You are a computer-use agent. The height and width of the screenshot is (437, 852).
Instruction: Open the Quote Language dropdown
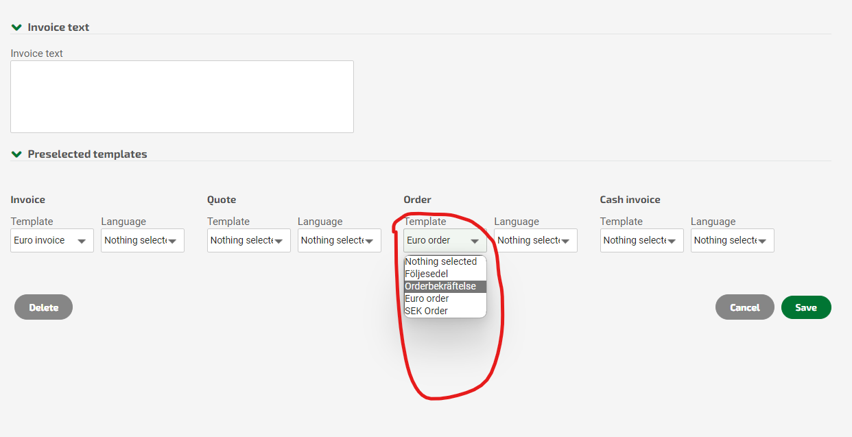(340, 241)
